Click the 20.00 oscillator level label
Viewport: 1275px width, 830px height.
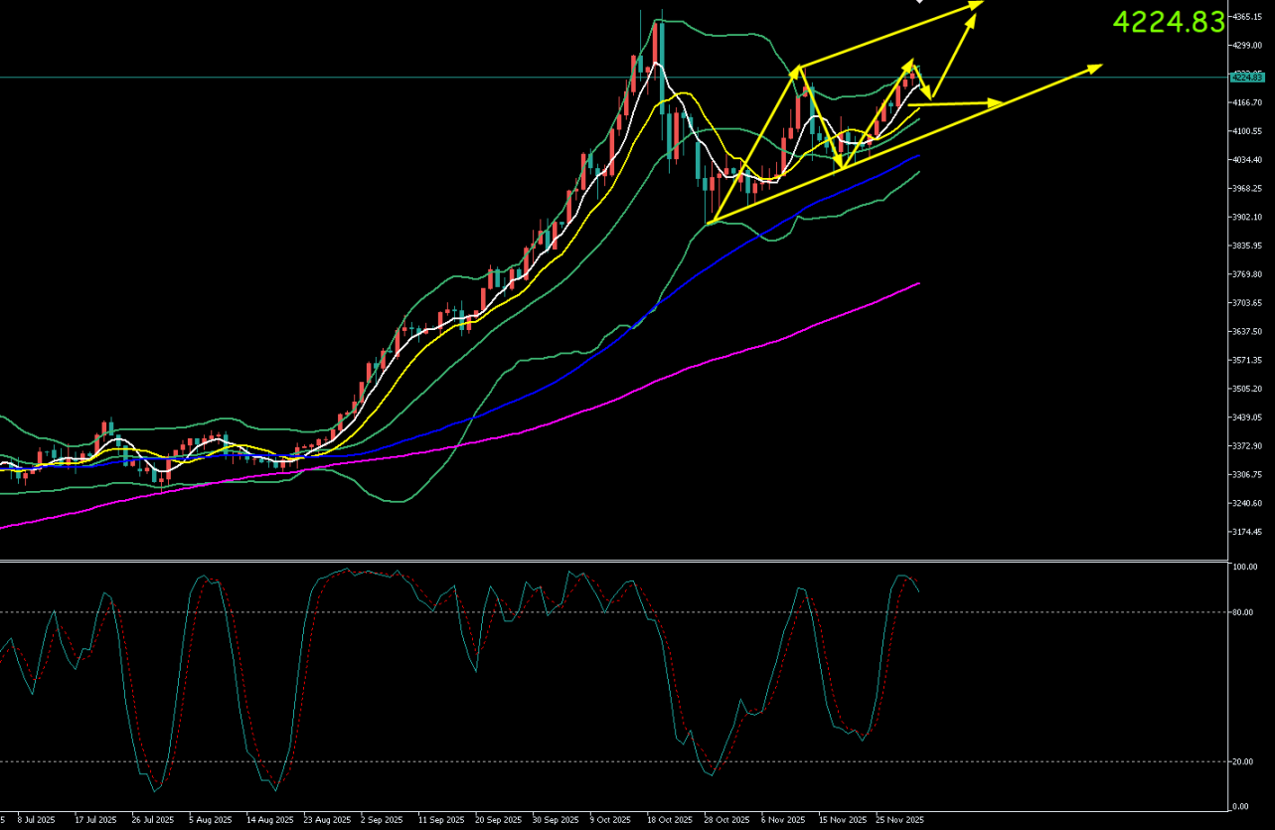[x=1244, y=762]
